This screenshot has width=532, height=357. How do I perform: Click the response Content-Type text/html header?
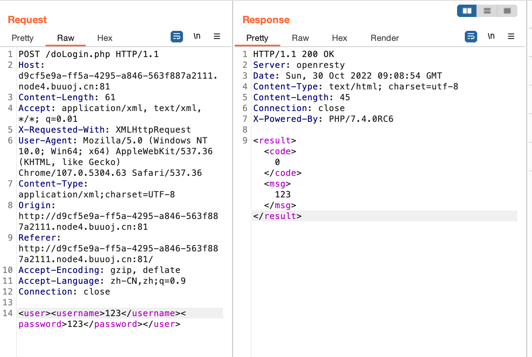pyautogui.click(x=356, y=87)
